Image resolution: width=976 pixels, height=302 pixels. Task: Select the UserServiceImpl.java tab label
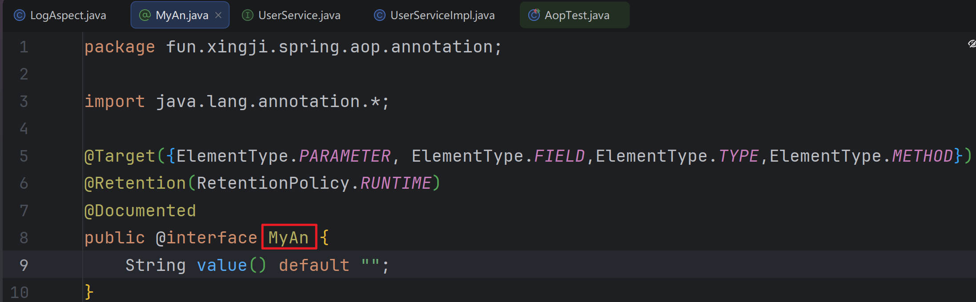click(x=442, y=16)
